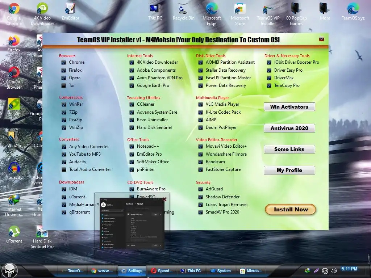Click the volume speaker tray icon
Viewport: 371px width, 278px height.
[x=333, y=271]
